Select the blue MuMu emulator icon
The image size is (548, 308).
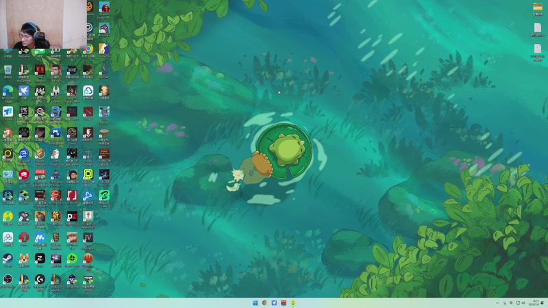pyautogui.click(x=40, y=238)
